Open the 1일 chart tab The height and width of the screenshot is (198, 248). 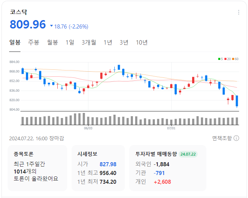[x=70, y=42]
